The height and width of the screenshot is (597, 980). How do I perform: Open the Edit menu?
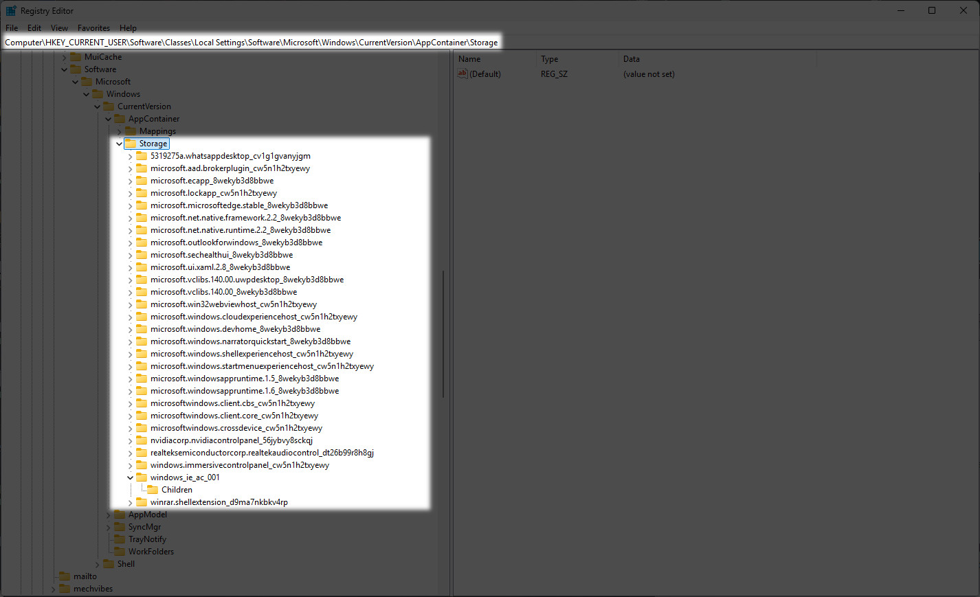(x=34, y=28)
